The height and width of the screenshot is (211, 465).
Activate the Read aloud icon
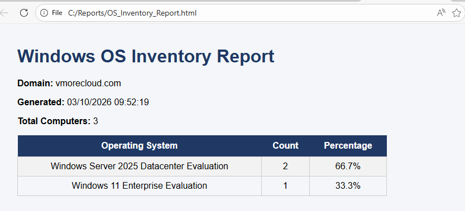click(441, 13)
